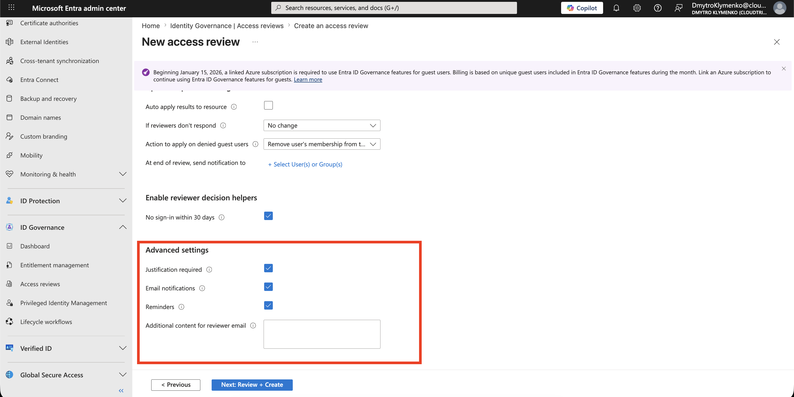The width and height of the screenshot is (794, 397).
Task: Show info for Justification required
Action: coord(209,270)
